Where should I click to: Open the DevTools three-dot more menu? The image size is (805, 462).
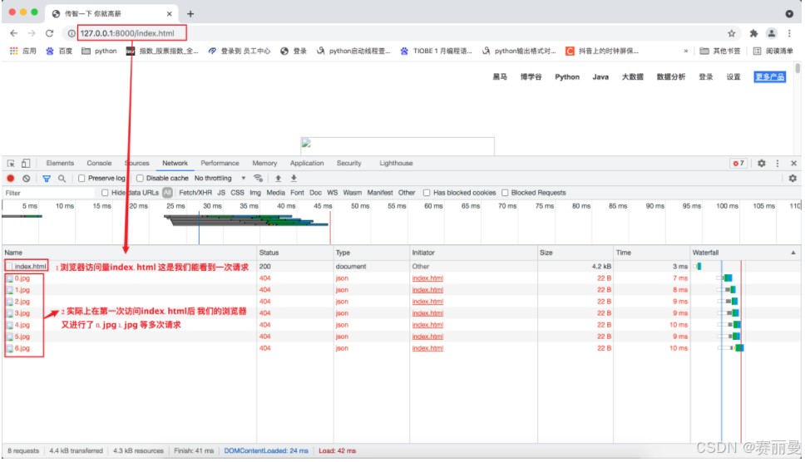point(778,164)
